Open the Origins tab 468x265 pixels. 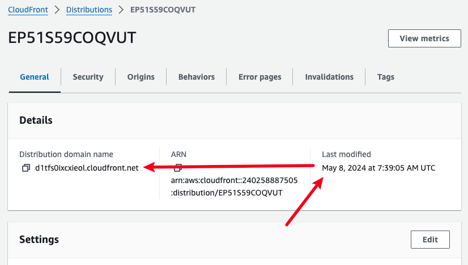pyautogui.click(x=141, y=77)
